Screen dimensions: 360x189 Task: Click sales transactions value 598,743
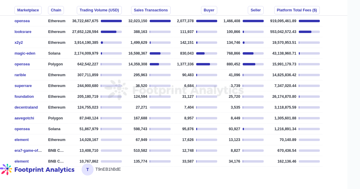[x=140, y=129]
